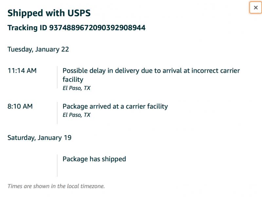Click the 8:10 AM timestamp

point(20,107)
